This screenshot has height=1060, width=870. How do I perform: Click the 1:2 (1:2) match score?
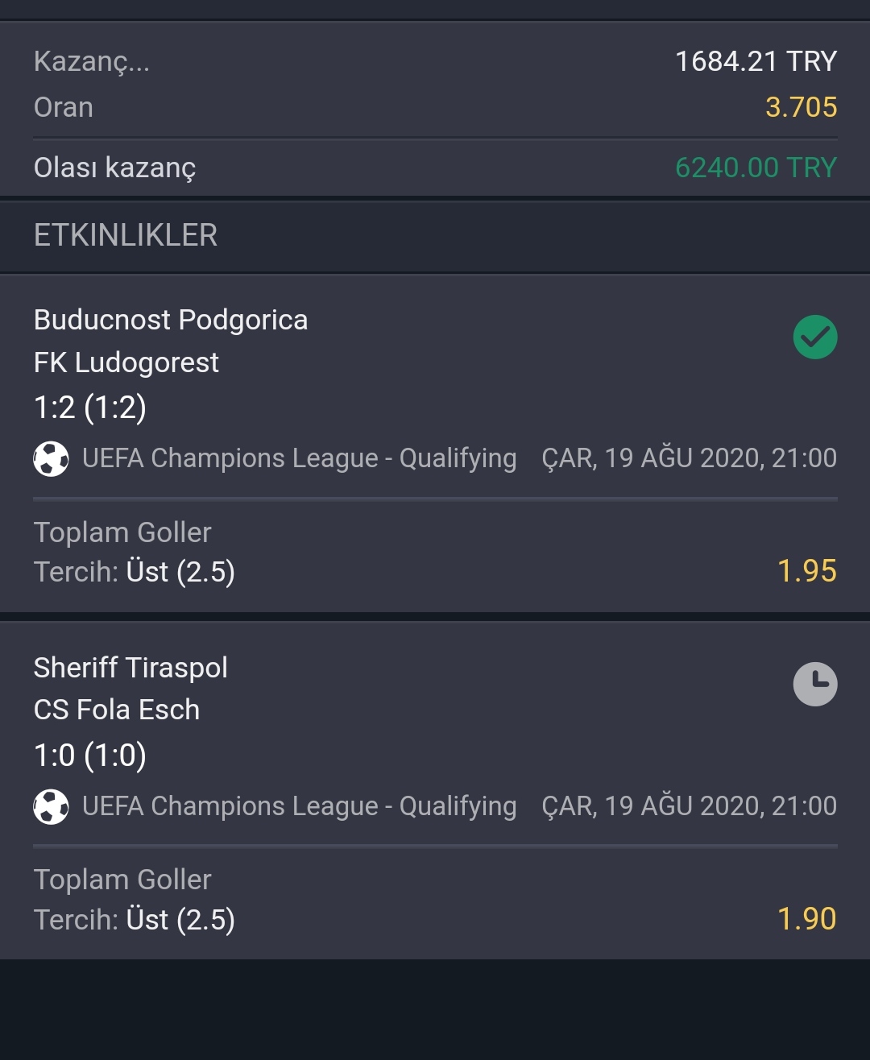click(90, 408)
